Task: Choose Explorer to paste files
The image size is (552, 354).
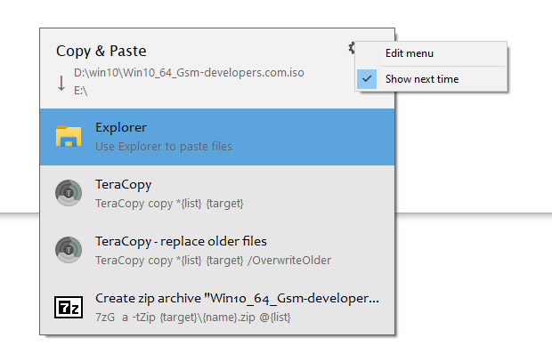Action: click(x=217, y=137)
